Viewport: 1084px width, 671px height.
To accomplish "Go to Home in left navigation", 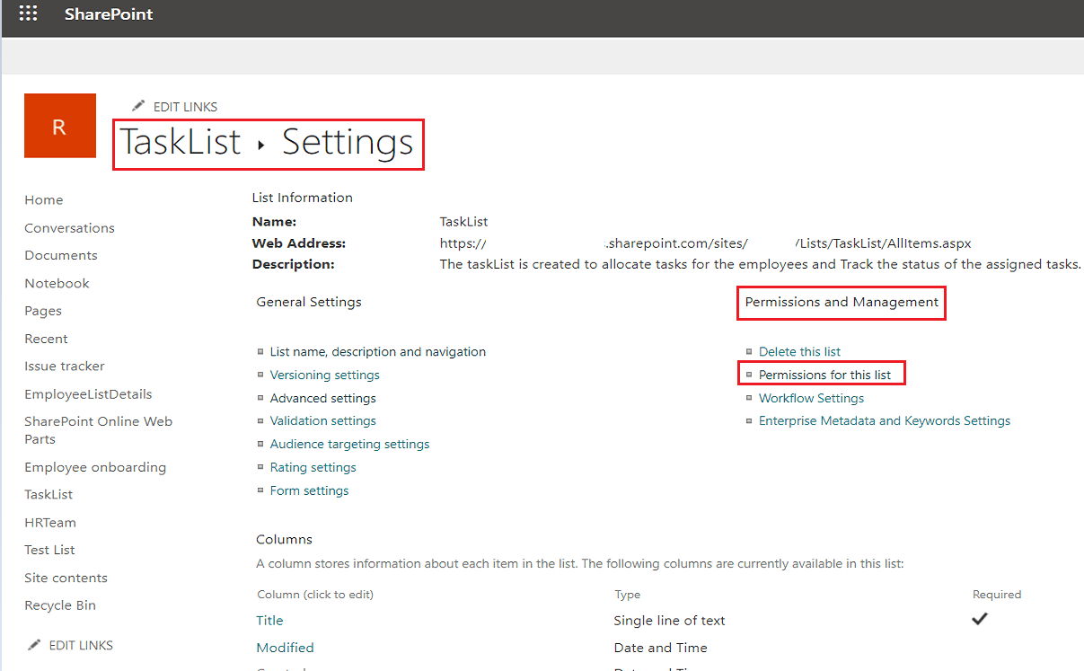I will click(x=44, y=199).
